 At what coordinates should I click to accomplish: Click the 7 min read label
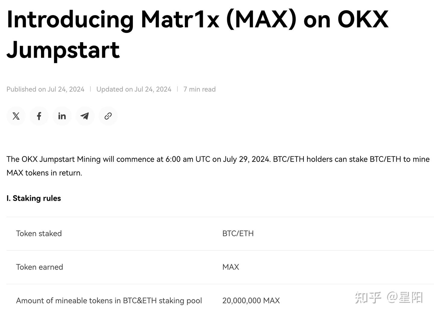click(x=200, y=89)
